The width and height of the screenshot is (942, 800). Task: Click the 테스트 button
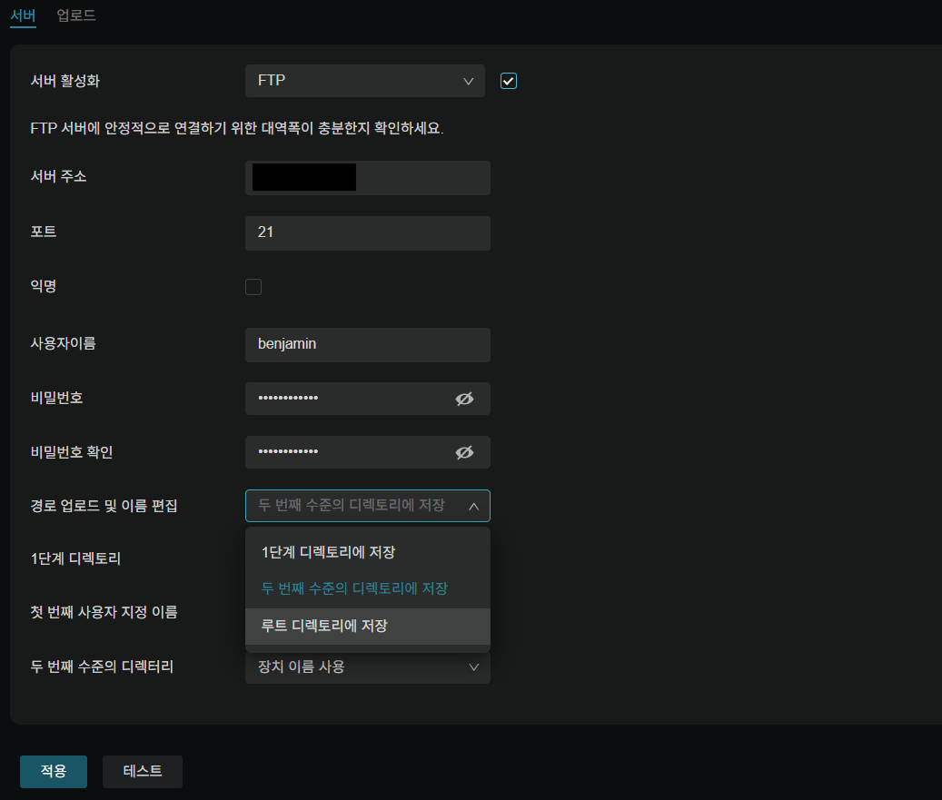pos(143,772)
